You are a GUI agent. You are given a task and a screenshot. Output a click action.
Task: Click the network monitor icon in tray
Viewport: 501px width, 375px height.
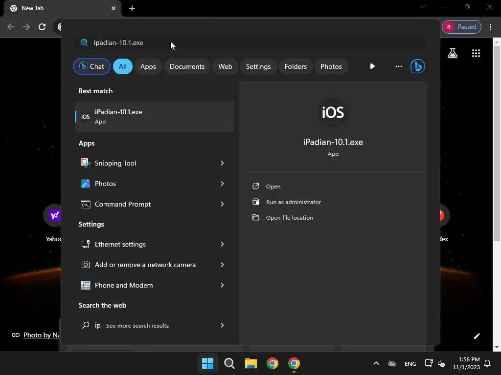(x=429, y=363)
